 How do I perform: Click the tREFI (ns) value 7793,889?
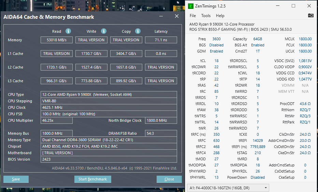click(x=258, y=147)
